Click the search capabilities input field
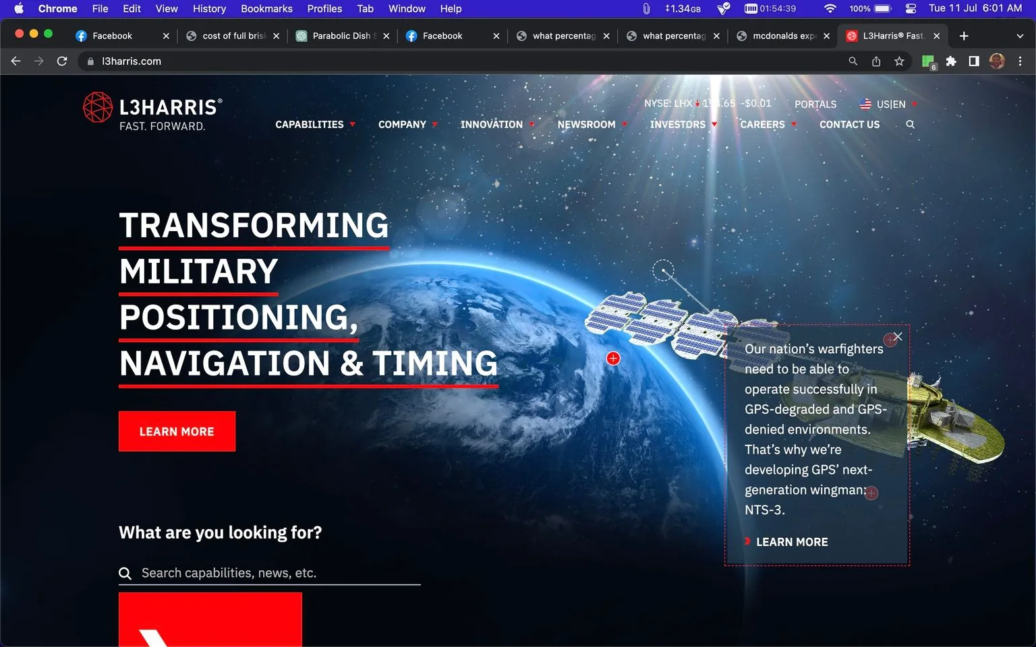Viewport: 1036px width, 647px height. [x=270, y=572]
